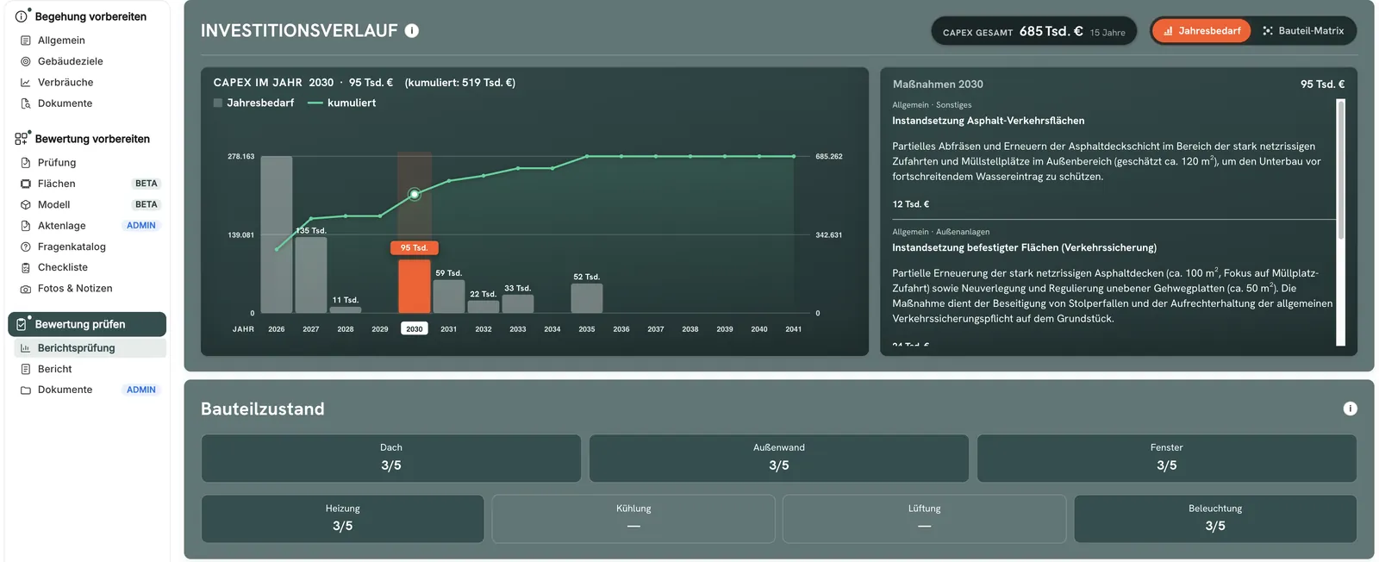Open the Verbräuche sidebar item

[x=66, y=82]
